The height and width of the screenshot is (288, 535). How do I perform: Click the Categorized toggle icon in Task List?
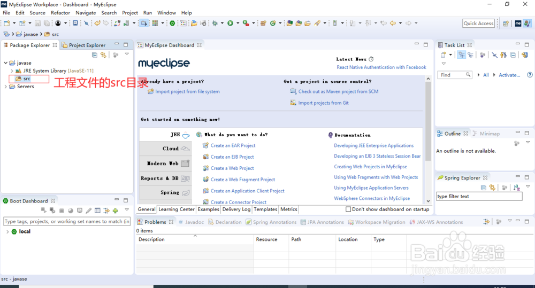(462, 55)
